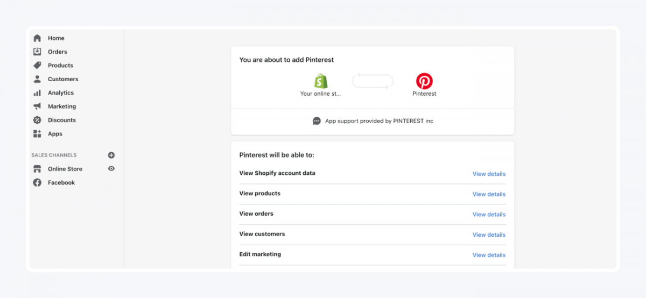
Task: Click the Orders inbox icon
Action: pyautogui.click(x=37, y=52)
